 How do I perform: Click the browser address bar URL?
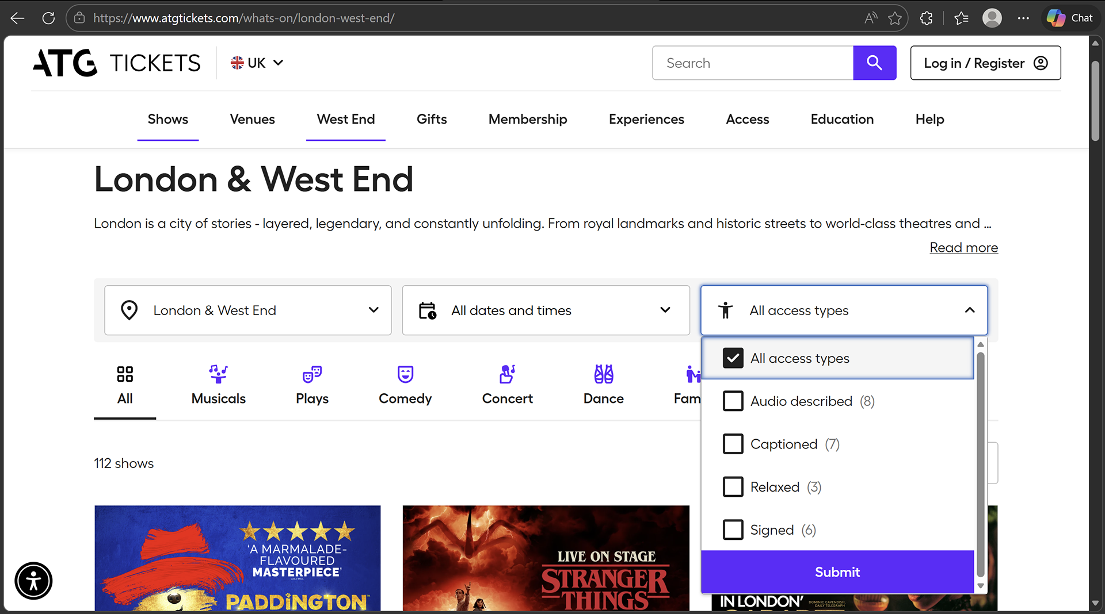(x=243, y=18)
